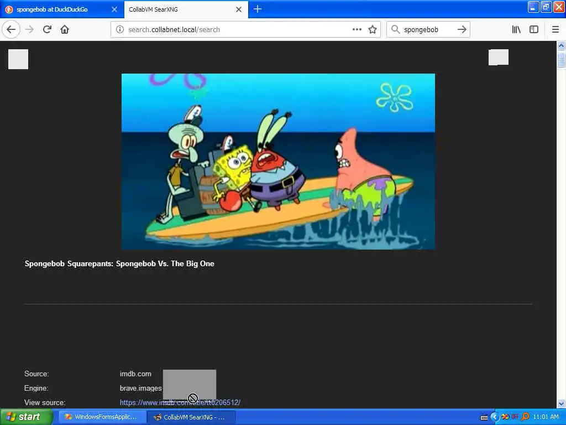Viewport: 566px width, 425px height.
Task: Click the orange magnifier tray icon
Action: click(x=526, y=417)
